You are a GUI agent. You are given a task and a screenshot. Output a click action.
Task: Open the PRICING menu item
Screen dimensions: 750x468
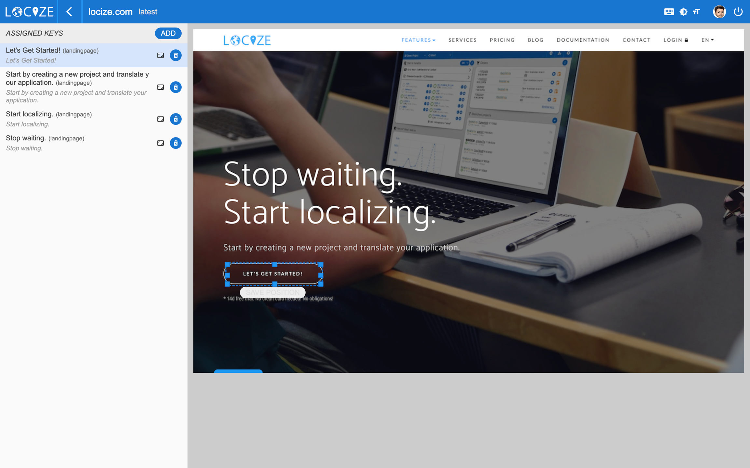pos(502,40)
